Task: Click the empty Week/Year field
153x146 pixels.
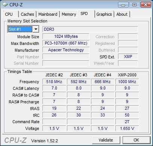Action: pyautogui.click(x=128, y=63)
